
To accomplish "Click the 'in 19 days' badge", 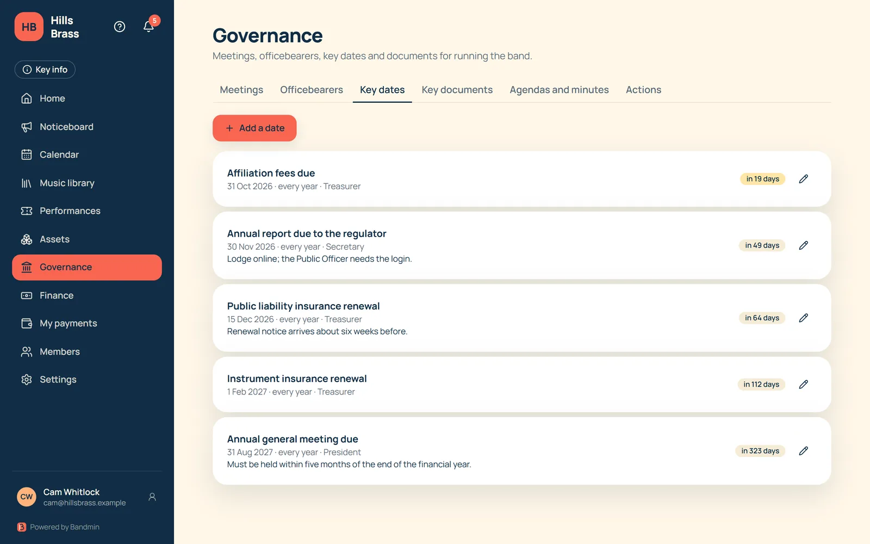I will click(x=762, y=179).
